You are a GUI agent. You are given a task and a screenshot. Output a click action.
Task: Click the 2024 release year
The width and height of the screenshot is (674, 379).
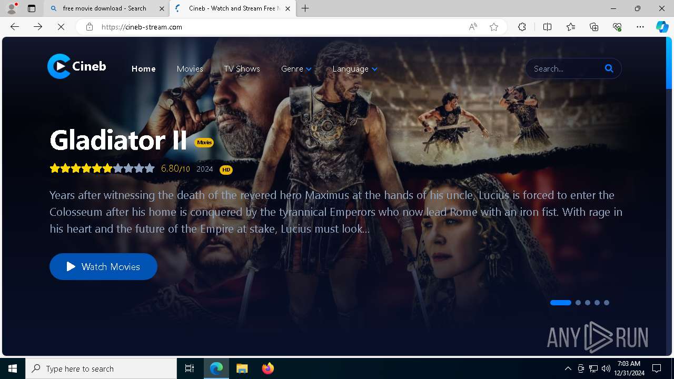(x=205, y=169)
